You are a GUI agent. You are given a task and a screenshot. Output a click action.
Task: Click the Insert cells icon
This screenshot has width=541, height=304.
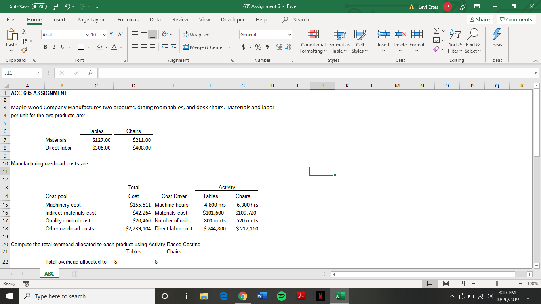tap(383, 35)
